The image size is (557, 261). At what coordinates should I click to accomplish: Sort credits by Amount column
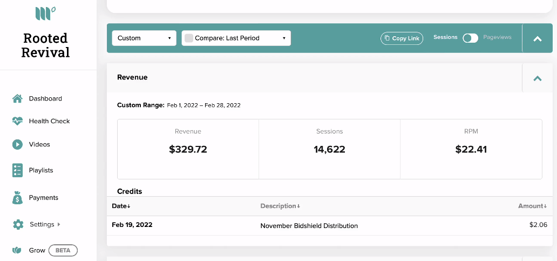point(533,206)
